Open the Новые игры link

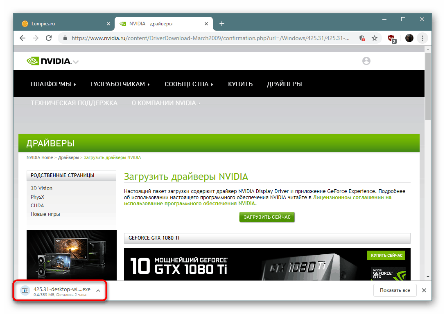[x=45, y=214]
